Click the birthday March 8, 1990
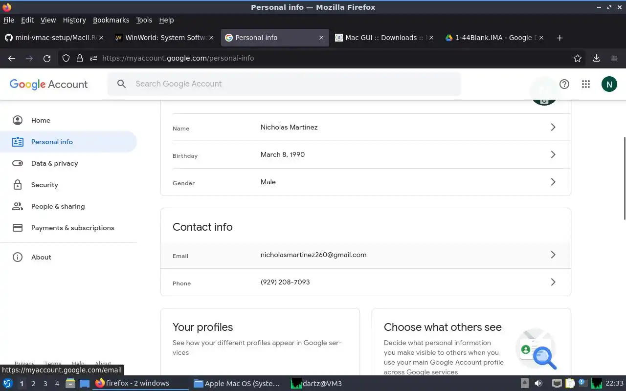Image resolution: width=626 pixels, height=391 pixels. coord(283,154)
